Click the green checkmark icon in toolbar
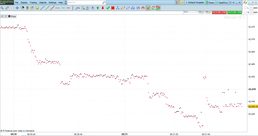The width and height of the screenshot is (258, 136). 107,8
